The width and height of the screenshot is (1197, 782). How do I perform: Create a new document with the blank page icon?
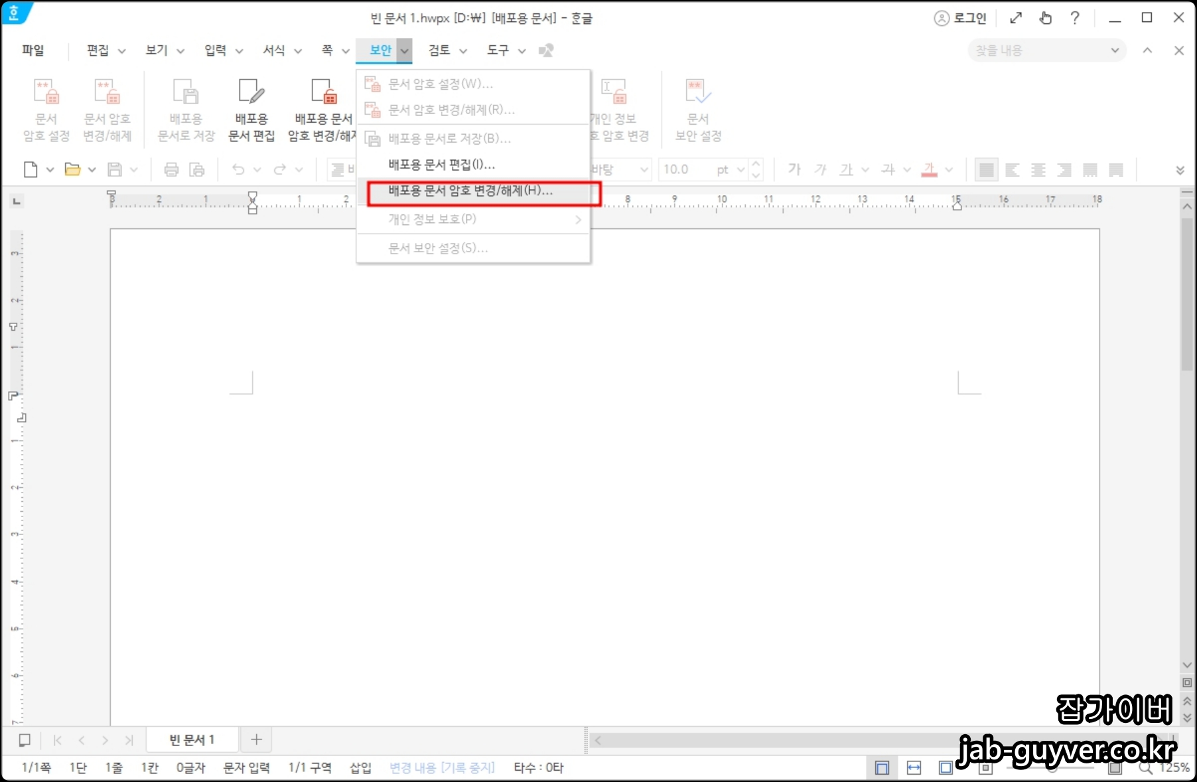pos(31,170)
